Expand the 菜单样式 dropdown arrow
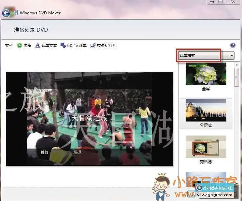 232,56
